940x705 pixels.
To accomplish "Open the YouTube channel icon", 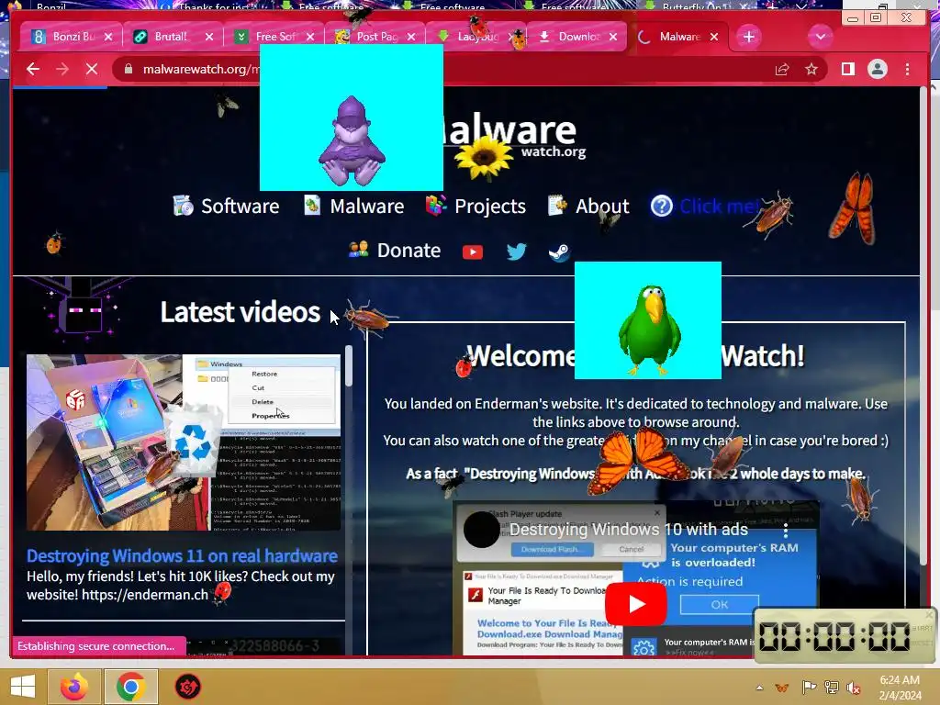I will 473,252.
